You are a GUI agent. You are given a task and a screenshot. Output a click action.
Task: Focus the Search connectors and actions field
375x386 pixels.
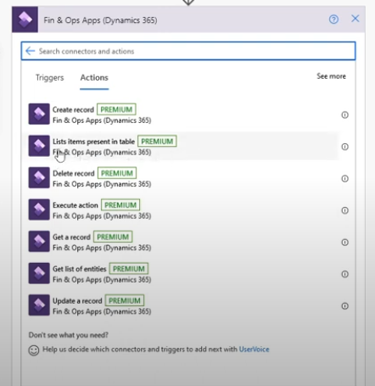click(x=188, y=51)
